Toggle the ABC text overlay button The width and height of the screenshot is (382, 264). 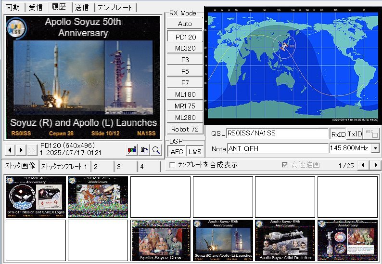[371, 133]
